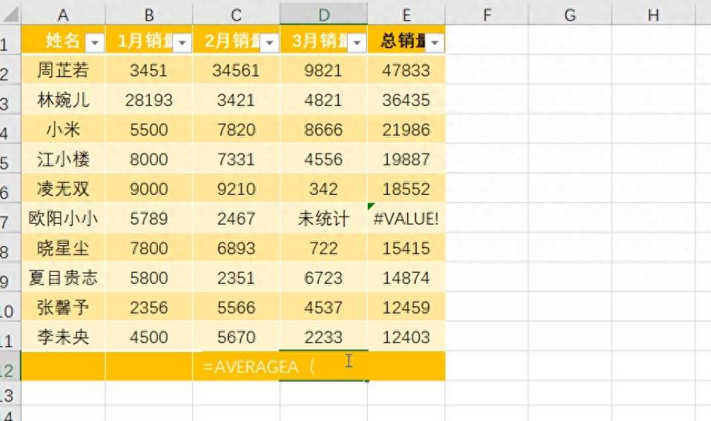Open the 1月销量 filter dropdown arrow
The image size is (711, 421).
coord(182,43)
